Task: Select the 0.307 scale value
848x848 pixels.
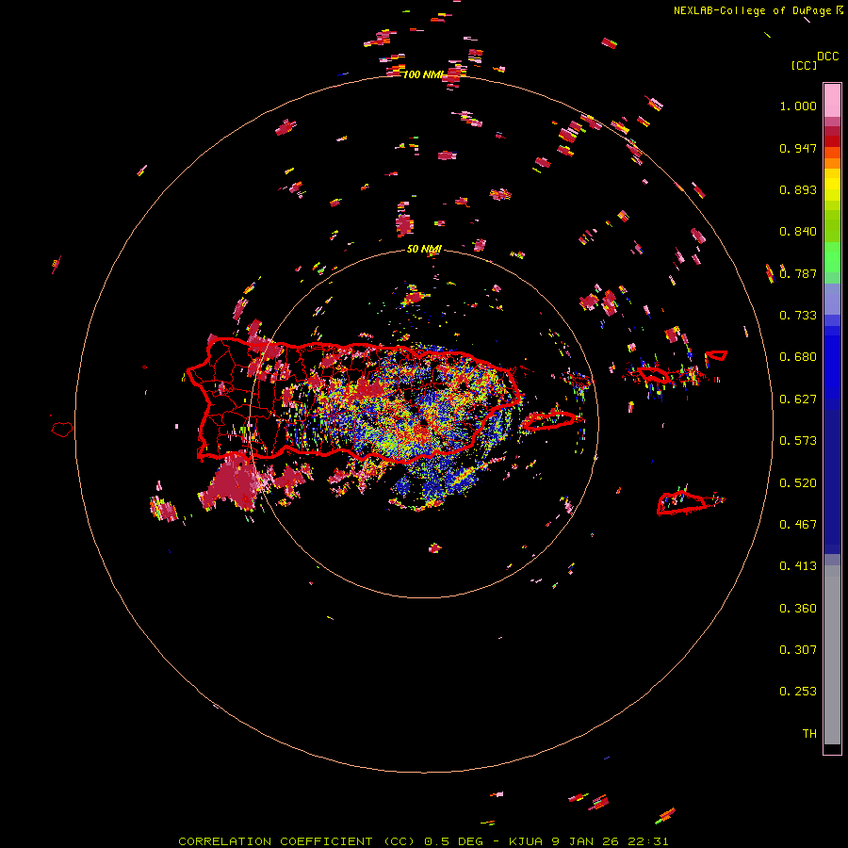Action: click(x=798, y=650)
